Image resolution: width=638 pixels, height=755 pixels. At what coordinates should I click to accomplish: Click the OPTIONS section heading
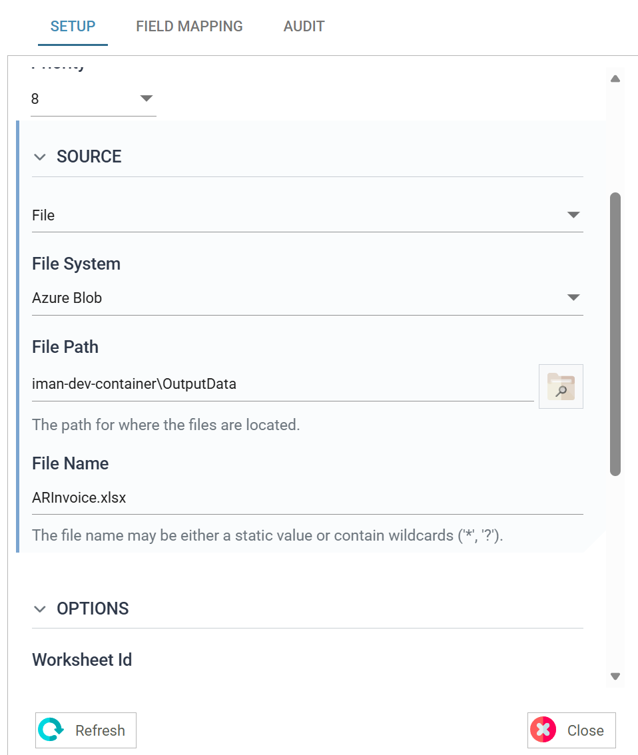click(x=93, y=609)
